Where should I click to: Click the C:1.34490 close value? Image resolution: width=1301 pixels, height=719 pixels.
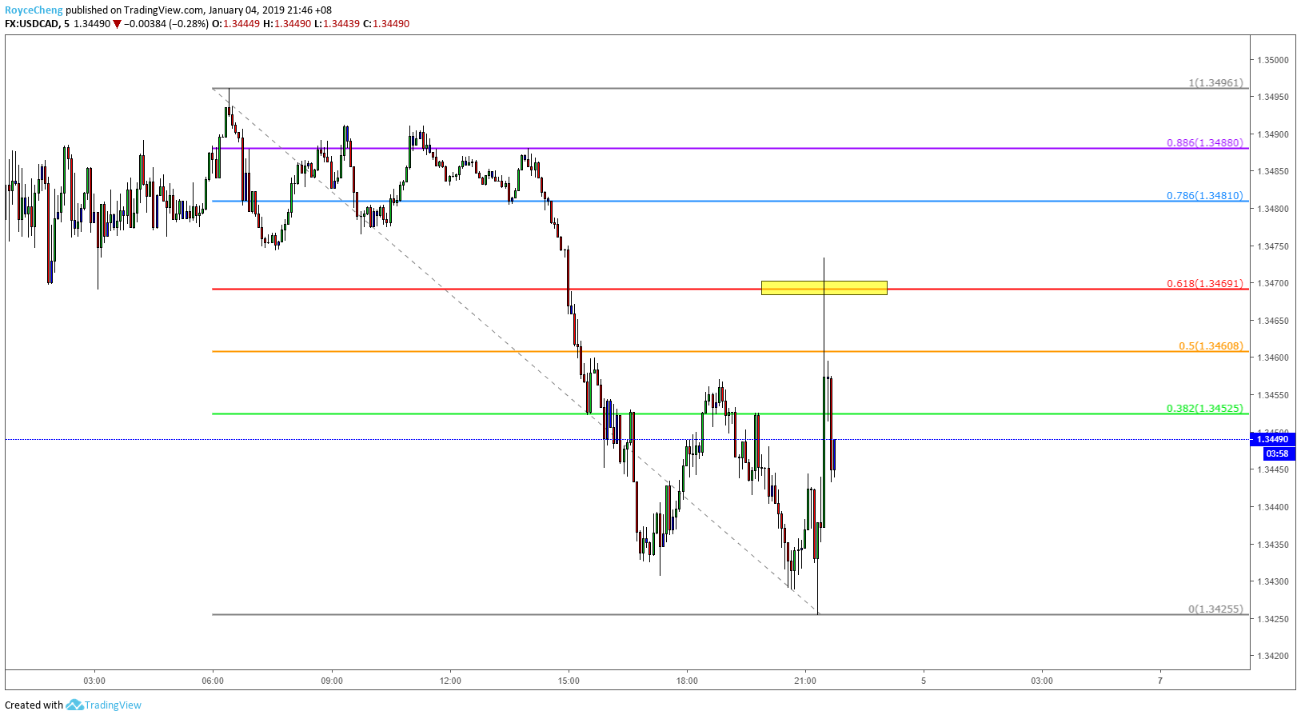(386, 24)
